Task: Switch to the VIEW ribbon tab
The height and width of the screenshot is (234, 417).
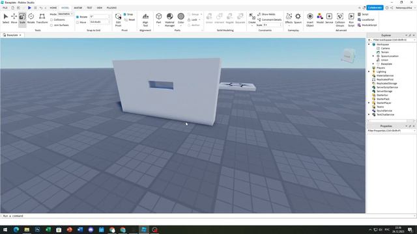Action: [x=100, y=8]
